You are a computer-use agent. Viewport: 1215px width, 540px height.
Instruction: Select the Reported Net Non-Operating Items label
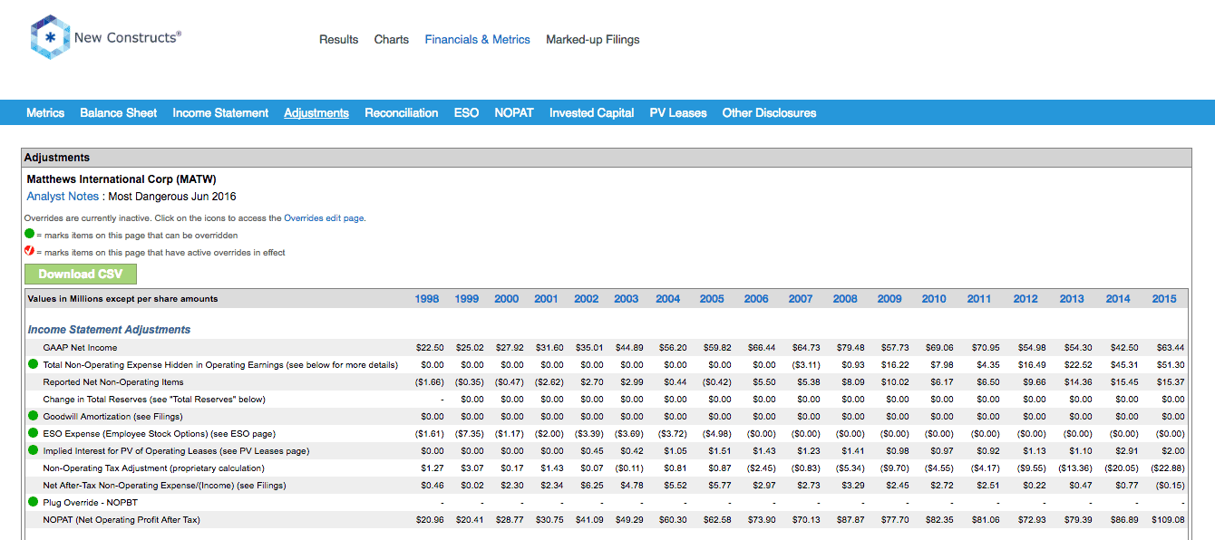(x=113, y=382)
